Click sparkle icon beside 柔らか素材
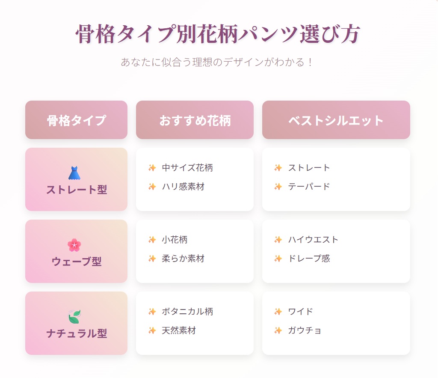Viewport: 438px width, 378px height. pyautogui.click(x=152, y=259)
